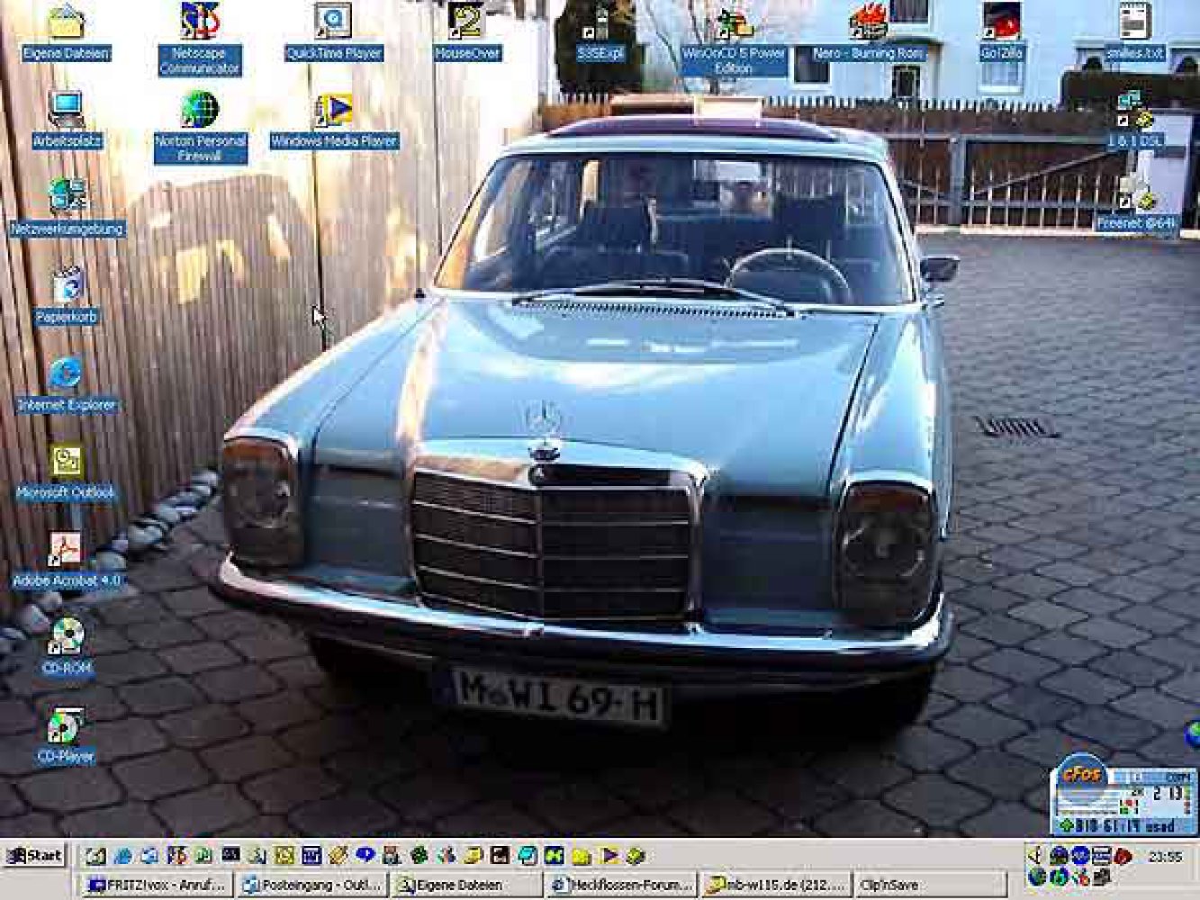The height and width of the screenshot is (900, 1200).
Task: Launch Internet Explorer from the desktop
Action: [67, 385]
